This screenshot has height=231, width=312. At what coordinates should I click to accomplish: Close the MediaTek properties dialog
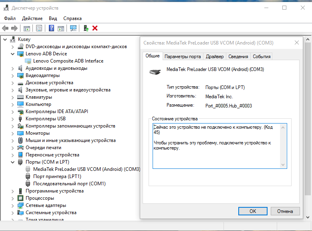coord(297,43)
